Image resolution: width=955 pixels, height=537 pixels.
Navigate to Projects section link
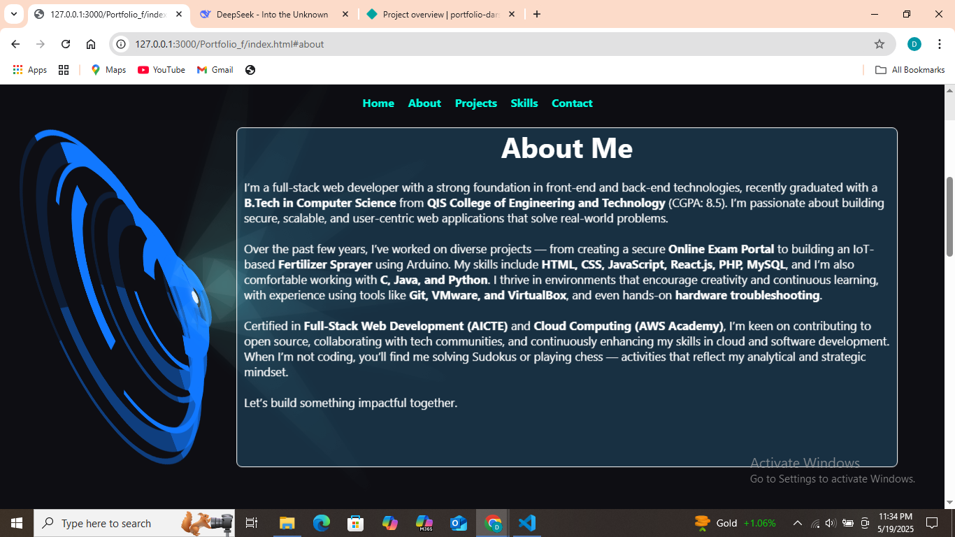tap(476, 103)
